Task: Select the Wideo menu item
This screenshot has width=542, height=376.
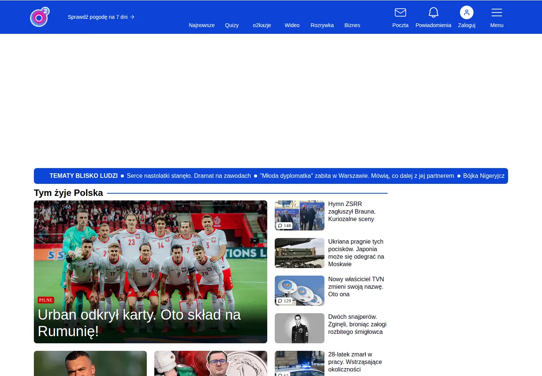Action: point(292,25)
